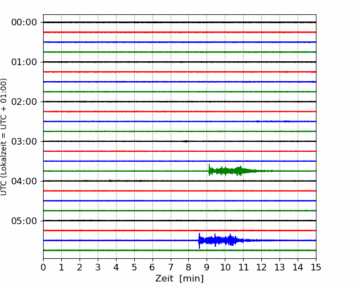
Task: Click the x-axis tick label 9
Action: pyautogui.click(x=207, y=267)
